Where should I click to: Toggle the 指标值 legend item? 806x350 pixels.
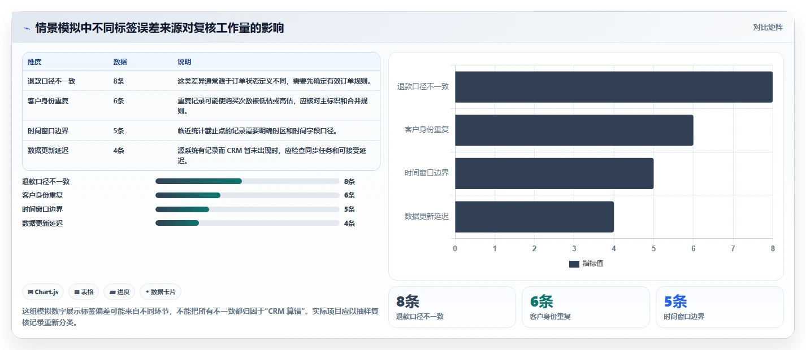click(586, 264)
